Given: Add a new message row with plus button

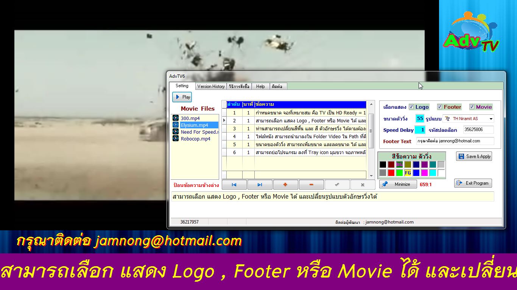Looking at the screenshot, I should (x=285, y=185).
